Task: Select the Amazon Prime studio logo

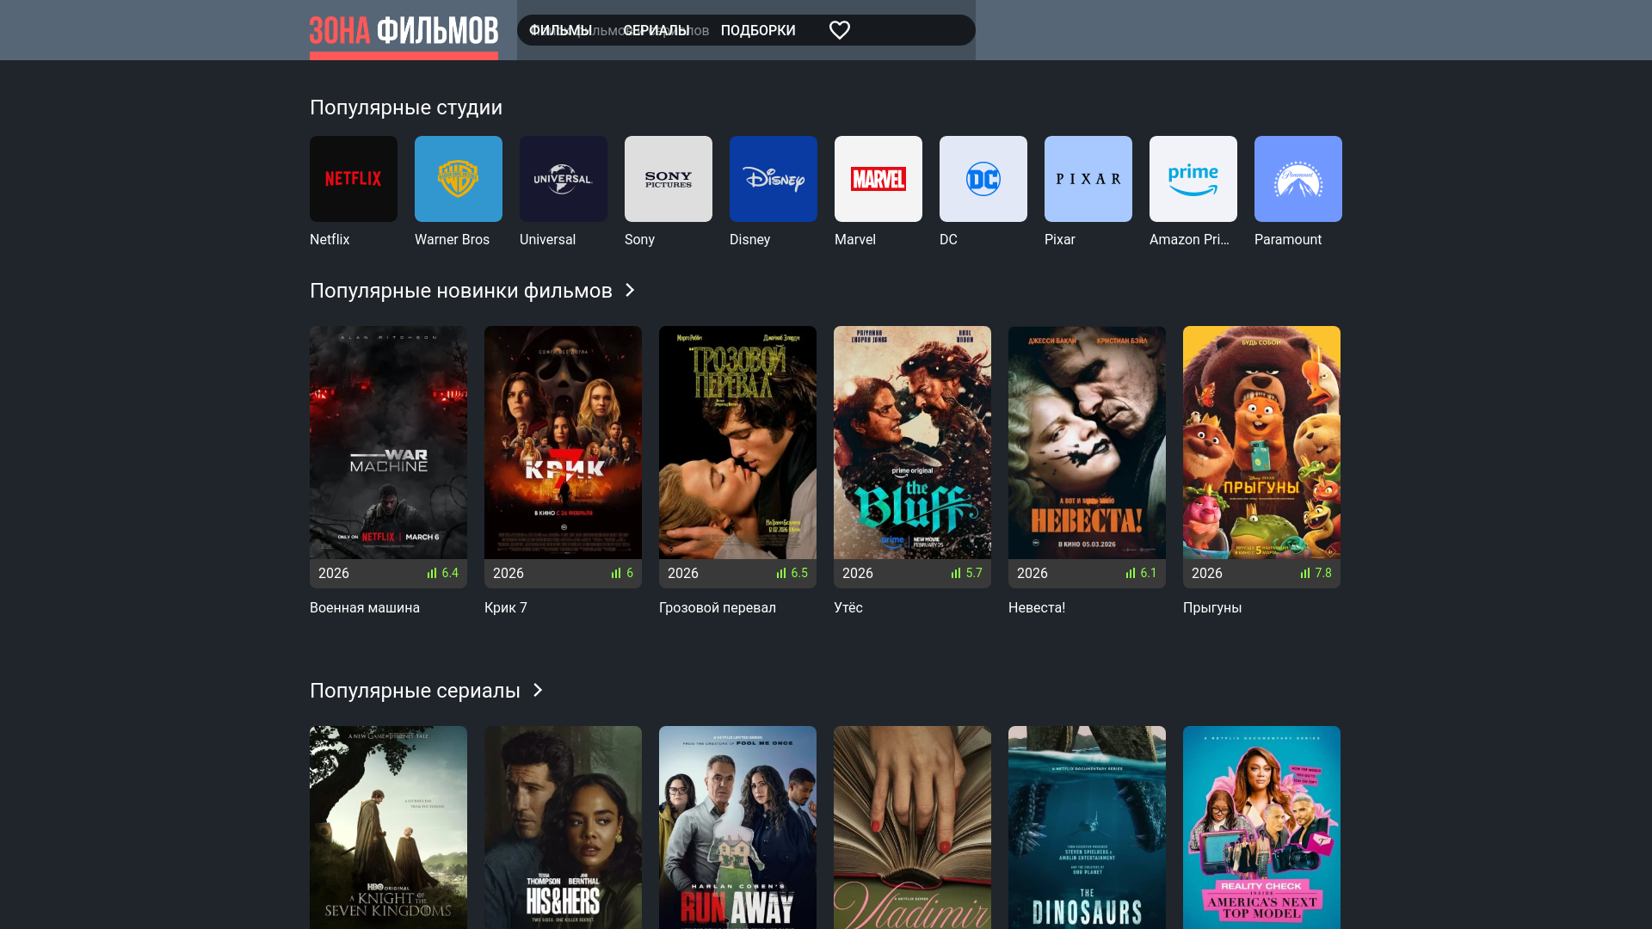Action: coord(1193,179)
